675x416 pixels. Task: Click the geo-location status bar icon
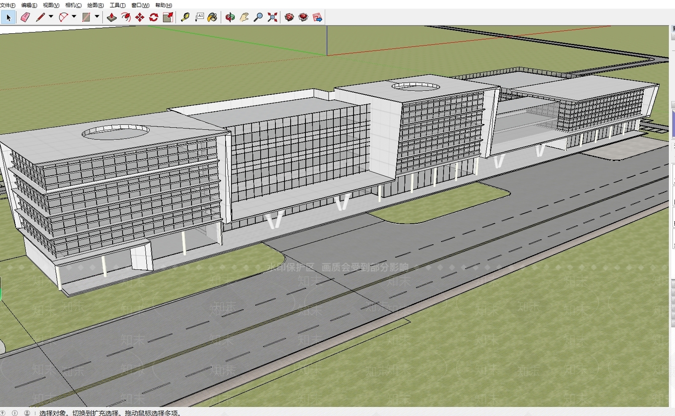point(3,413)
